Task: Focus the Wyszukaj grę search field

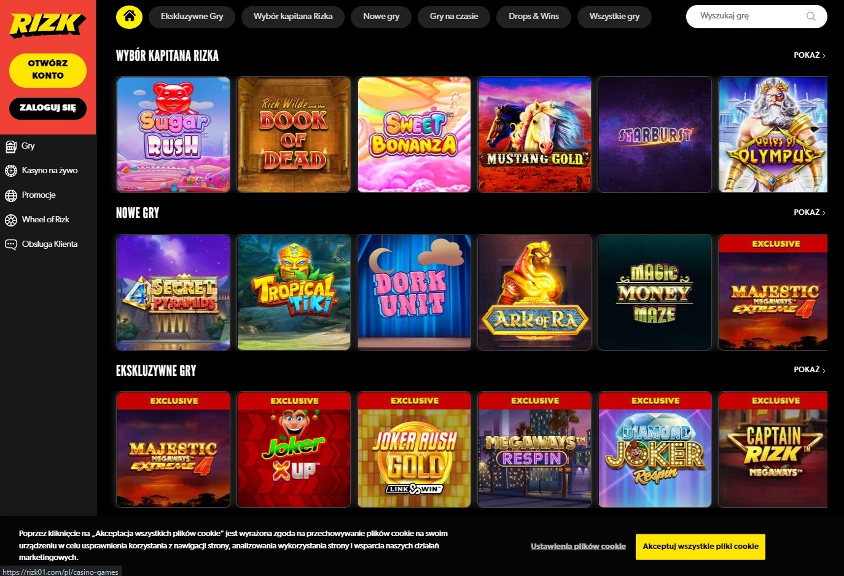Action: coord(749,17)
